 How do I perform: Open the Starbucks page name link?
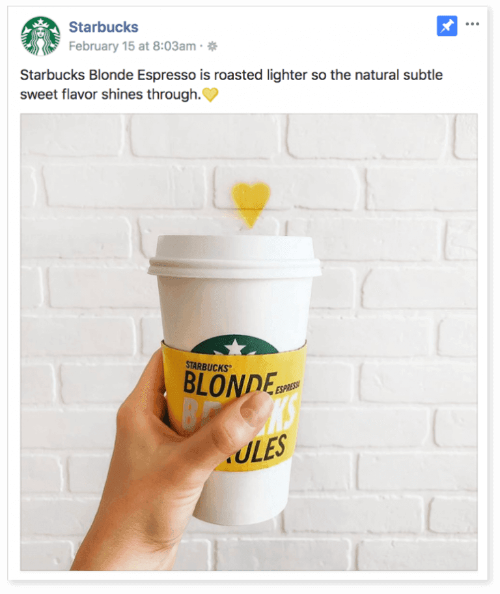(104, 27)
